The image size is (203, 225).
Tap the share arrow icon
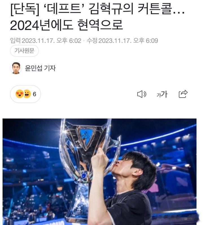click(x=183, y=94)
